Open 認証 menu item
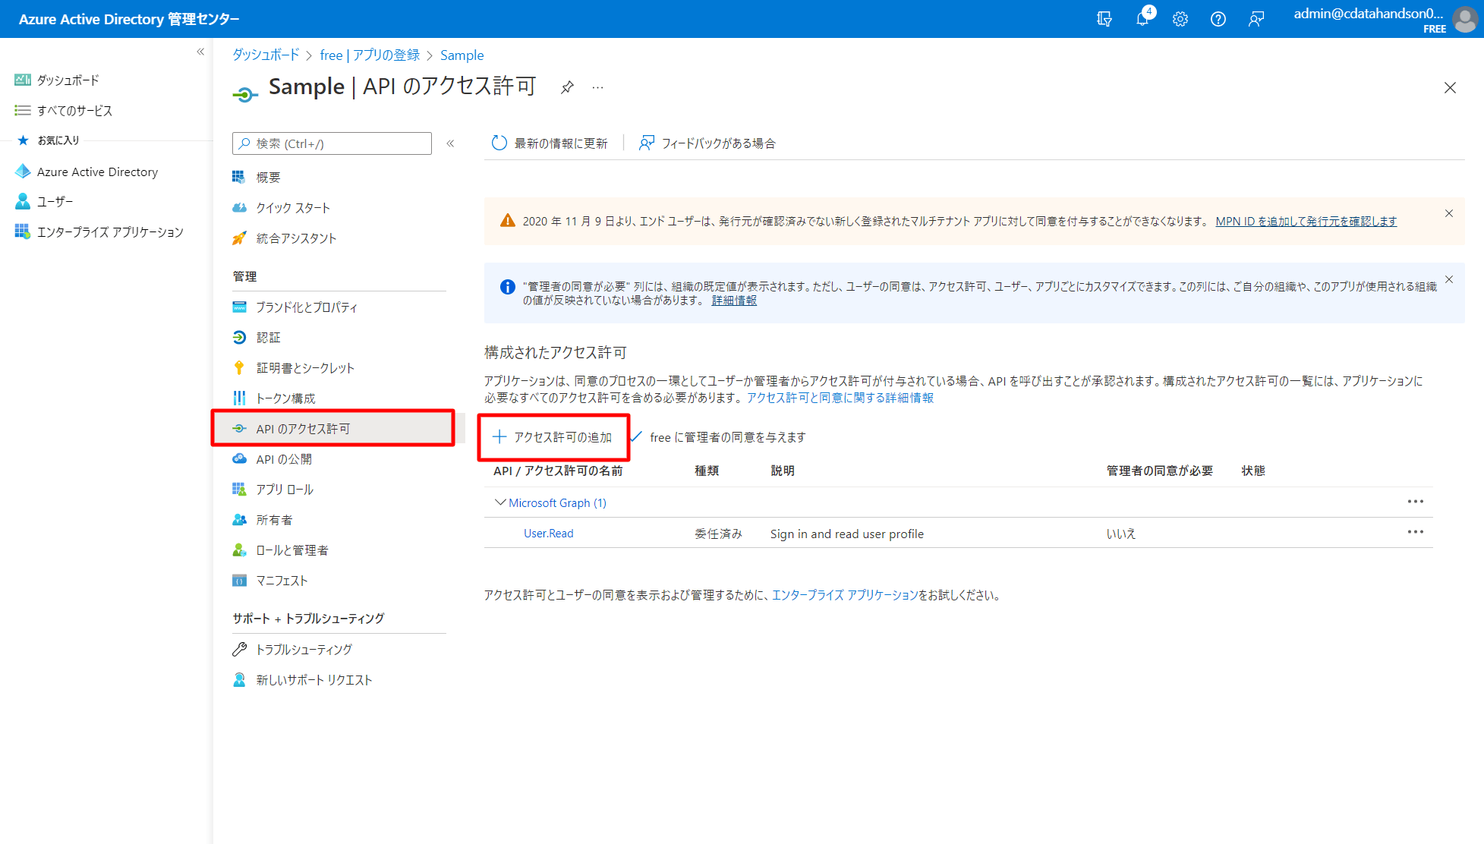The image size is (1484, 844). tap(268, 337)
